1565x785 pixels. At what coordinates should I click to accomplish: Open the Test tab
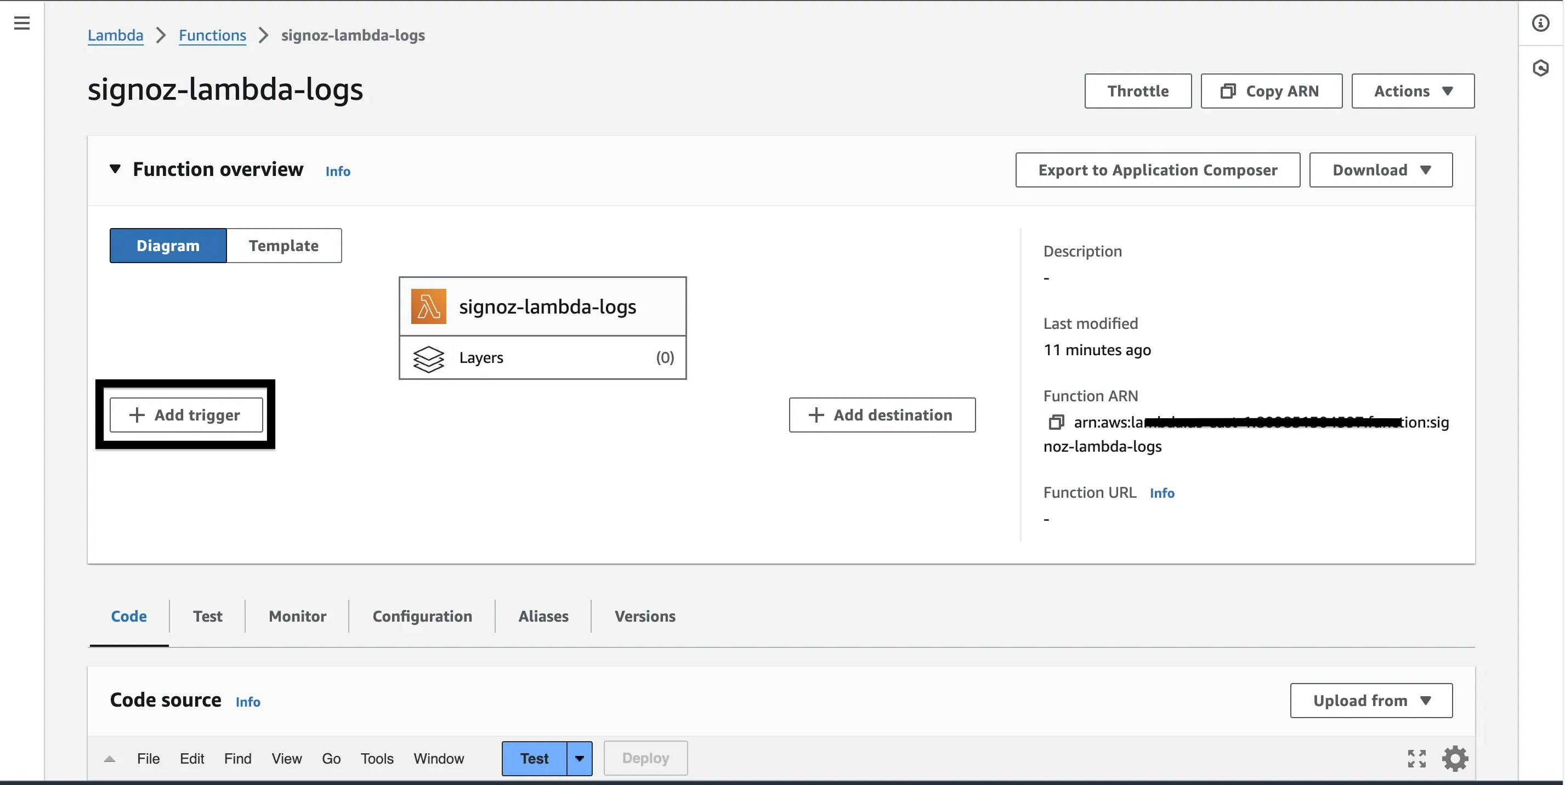tap(208, 616)
